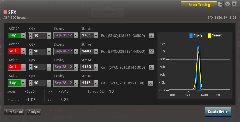Open Qty dropdown for 1385 Put

coord(49,36)
